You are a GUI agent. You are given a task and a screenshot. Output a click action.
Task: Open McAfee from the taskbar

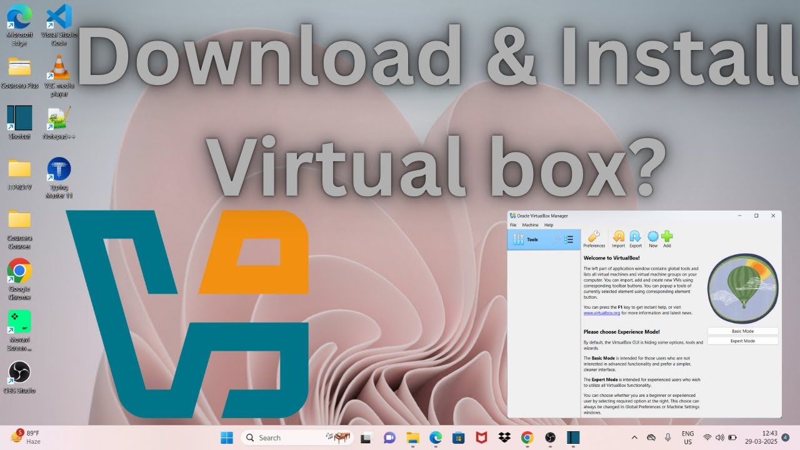coord(481,437)
